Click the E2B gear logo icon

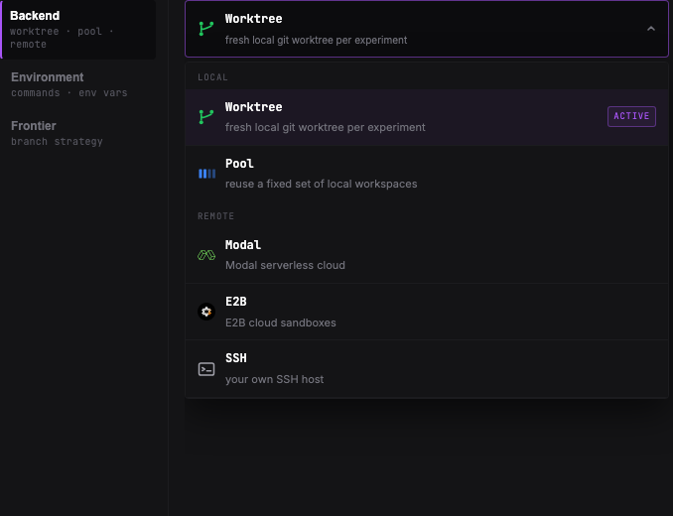point(206,312)
